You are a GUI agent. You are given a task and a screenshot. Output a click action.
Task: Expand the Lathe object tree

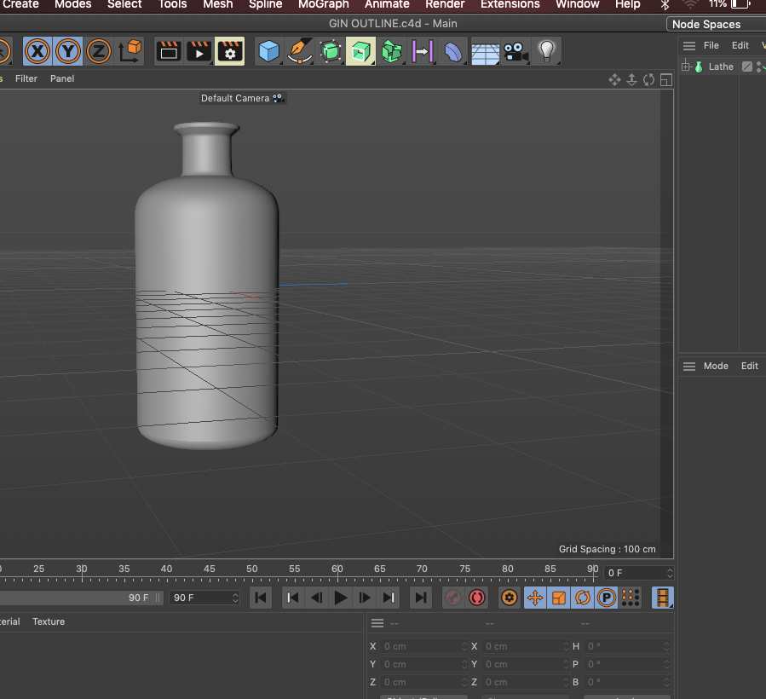click(x=685, y=66)
